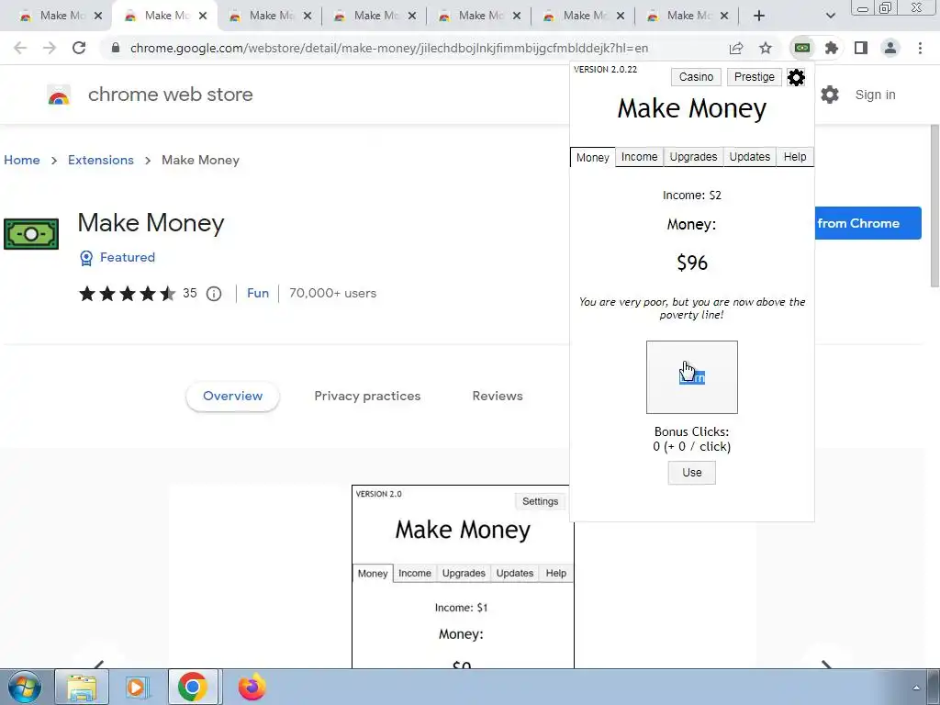Click the Remove from Chrome blue button
Image resolution: width=940 pixels, height=705 pixels.
pyautogui.click(x=868, y=223)
